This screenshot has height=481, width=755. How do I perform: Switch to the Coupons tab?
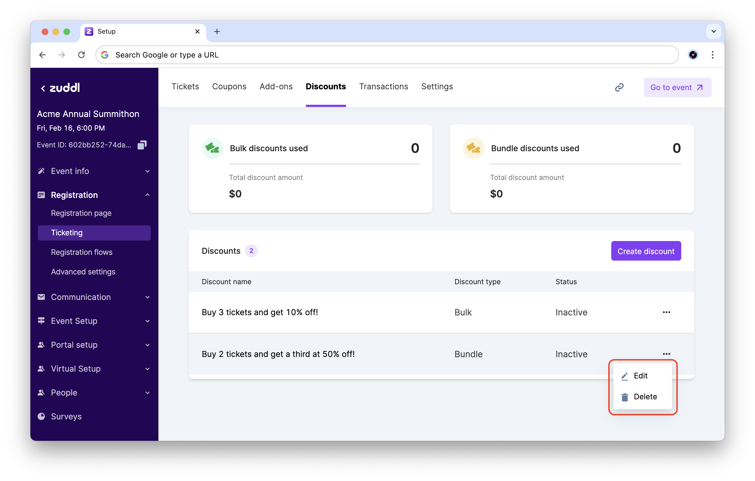coord(229,87)
